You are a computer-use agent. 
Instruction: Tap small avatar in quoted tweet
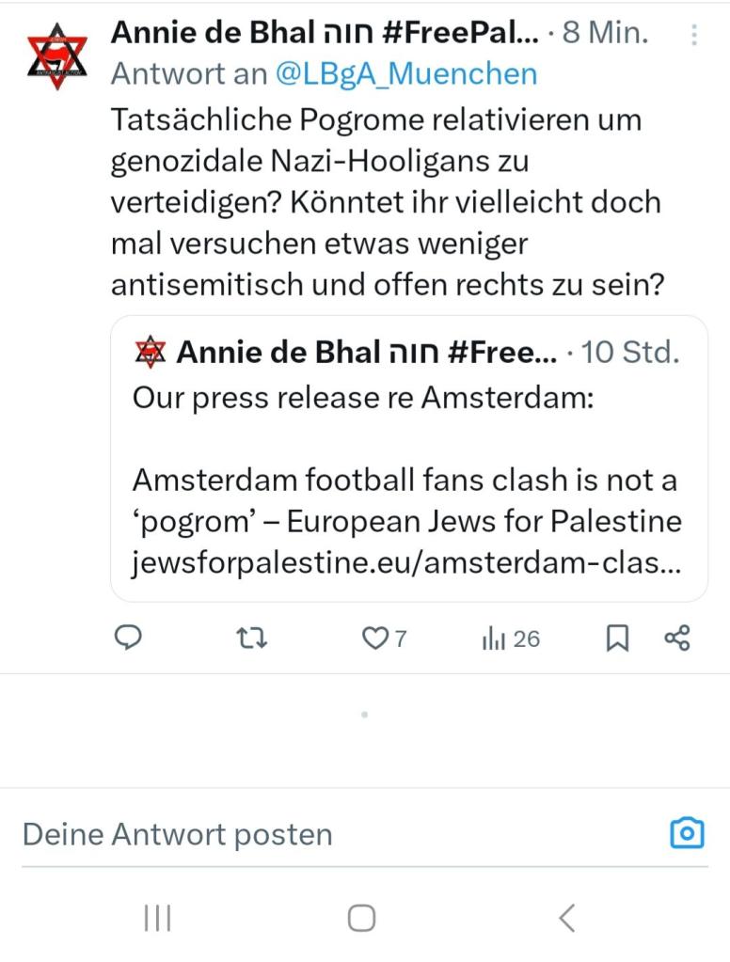[149, 353]
